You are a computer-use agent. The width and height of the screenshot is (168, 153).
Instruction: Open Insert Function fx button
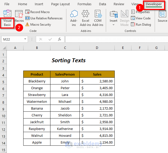tap(60, 39)
